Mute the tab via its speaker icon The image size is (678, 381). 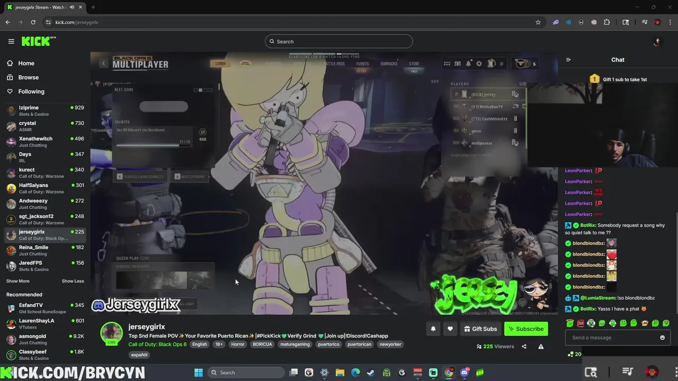tap(72, 7)
